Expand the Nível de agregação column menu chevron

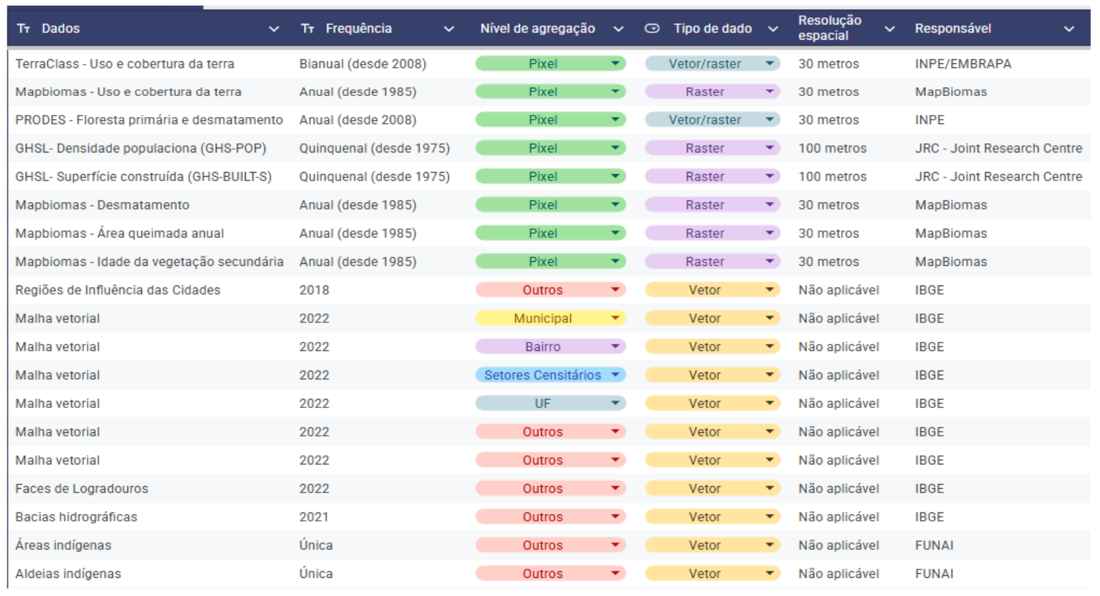pos(618,29)
